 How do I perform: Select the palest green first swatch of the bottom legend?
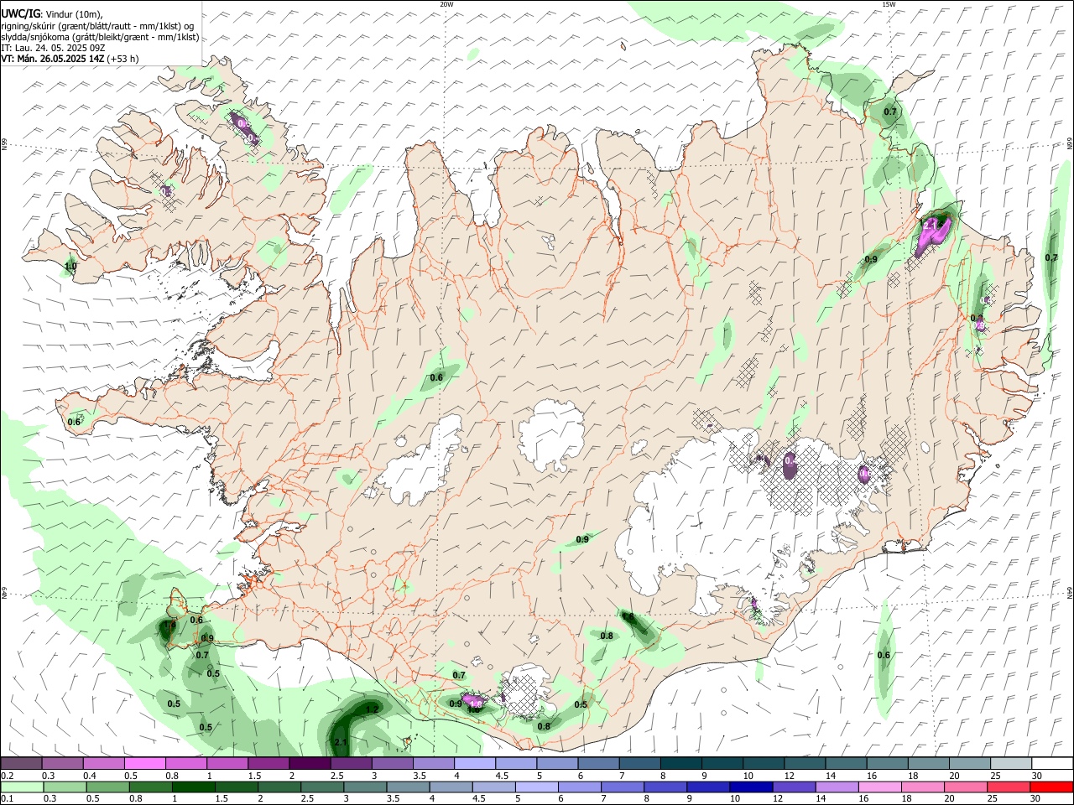point(21,787)
